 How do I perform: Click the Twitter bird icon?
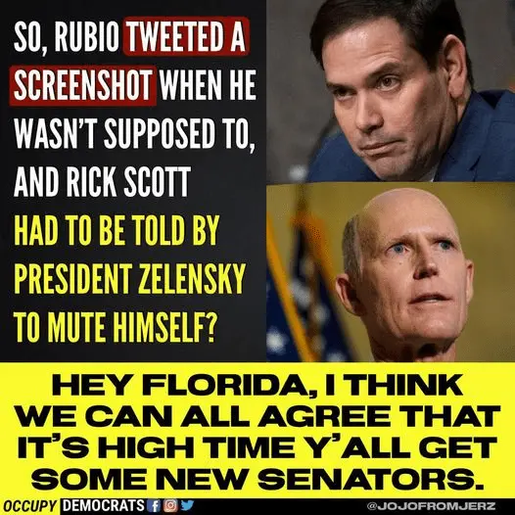pos(187,505)
